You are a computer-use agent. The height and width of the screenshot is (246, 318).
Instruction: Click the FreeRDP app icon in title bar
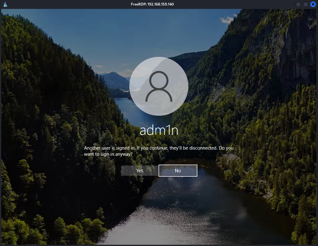click(5, 4)
